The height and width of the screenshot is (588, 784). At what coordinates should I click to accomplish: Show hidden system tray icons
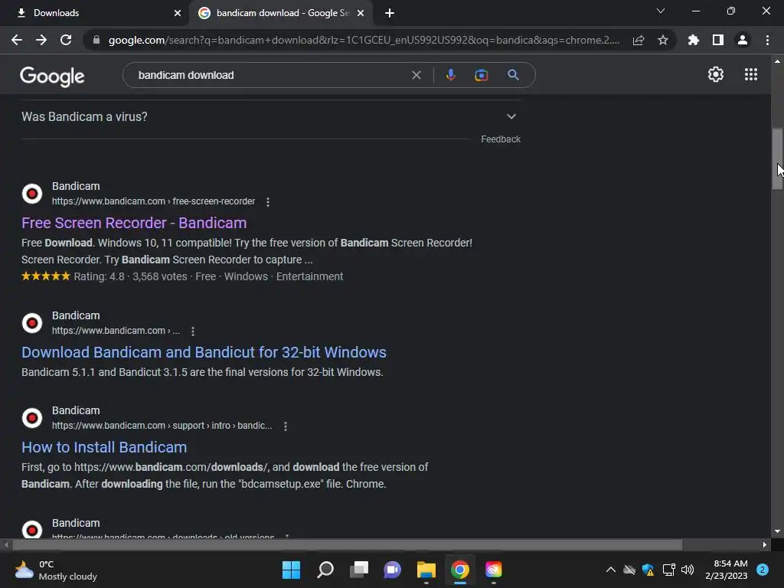click(610, 570)
